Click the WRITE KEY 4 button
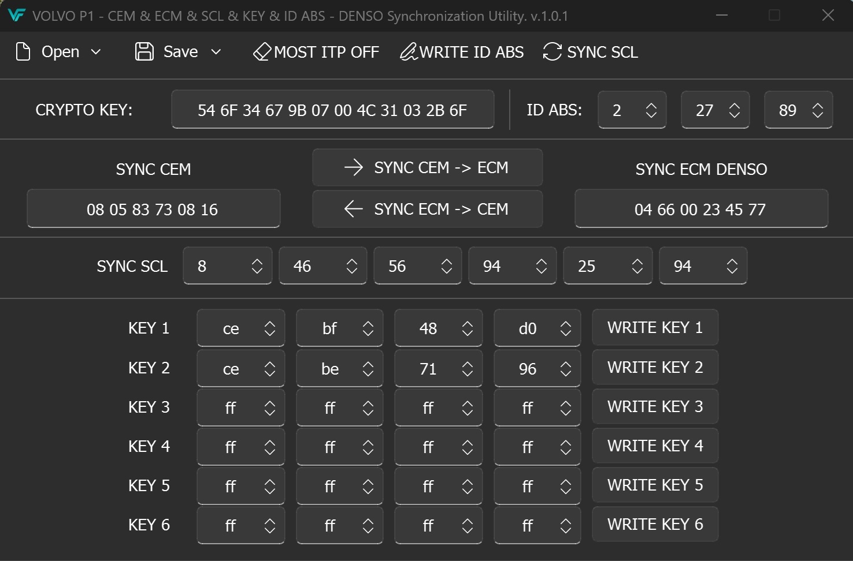This screenshot has height=561, width=853. pyautogui.click(x=655, y=446)
